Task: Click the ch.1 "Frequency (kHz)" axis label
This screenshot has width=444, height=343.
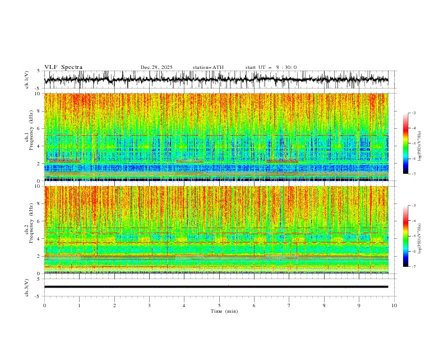Action: [31, 130]
